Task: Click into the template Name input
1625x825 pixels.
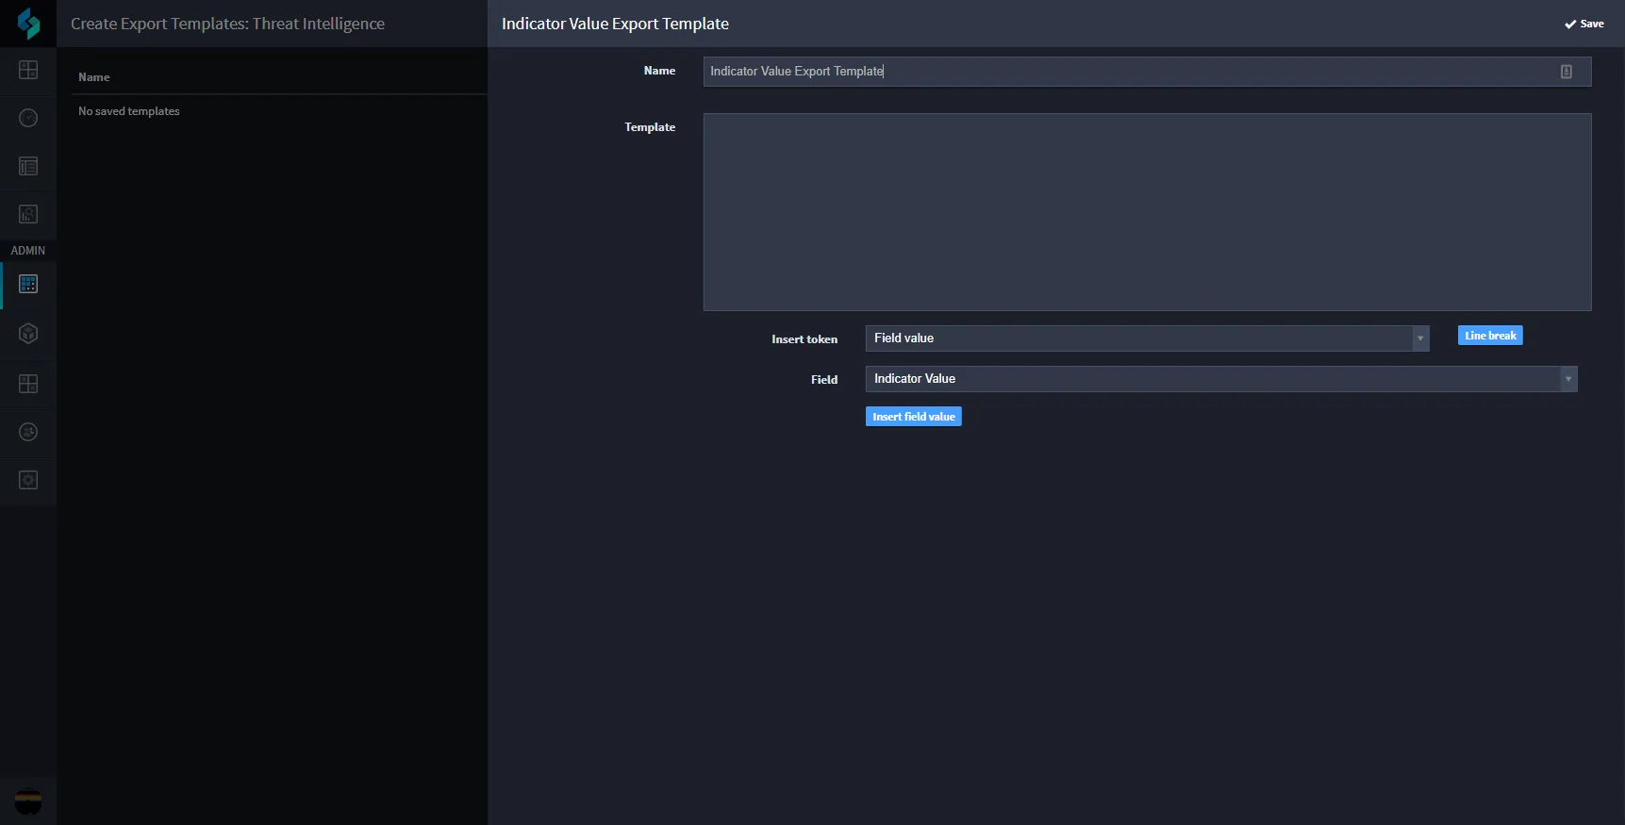Action: 1147,72
